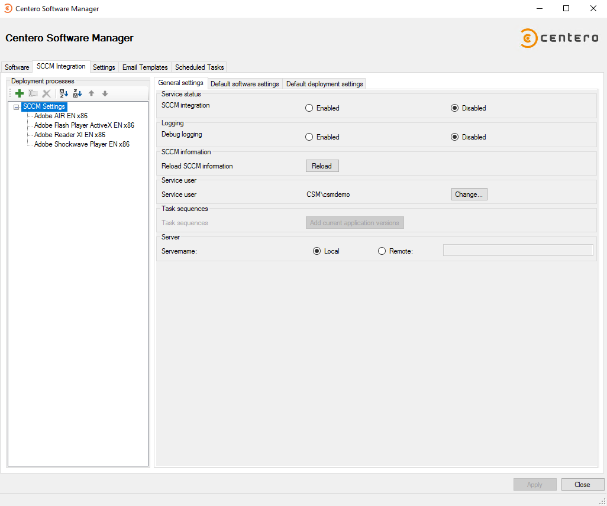Collapse the SCCM Settings tree node
The image size is (607, 506).
tap(16, 107)
